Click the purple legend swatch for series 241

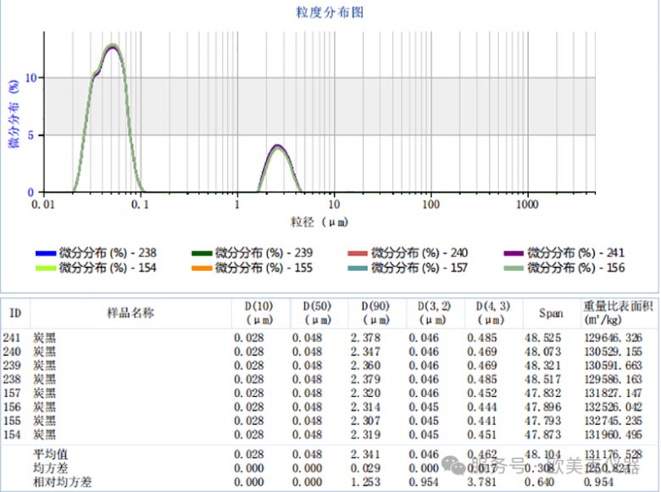(514, 253)
